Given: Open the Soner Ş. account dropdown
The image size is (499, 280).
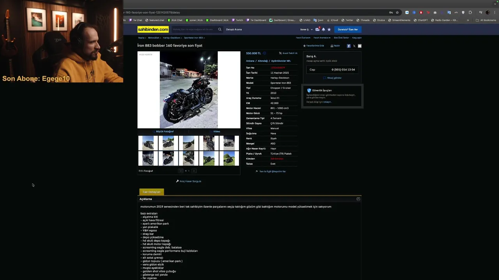Looking at the screenshot, I should pyautogui.click(x=306, y=30).
